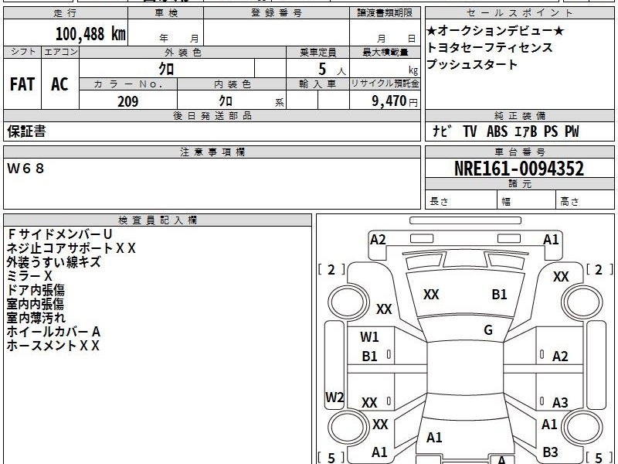Select the W1 mark on car diagram
Screen dimensions: 618x464
[369, 337]
